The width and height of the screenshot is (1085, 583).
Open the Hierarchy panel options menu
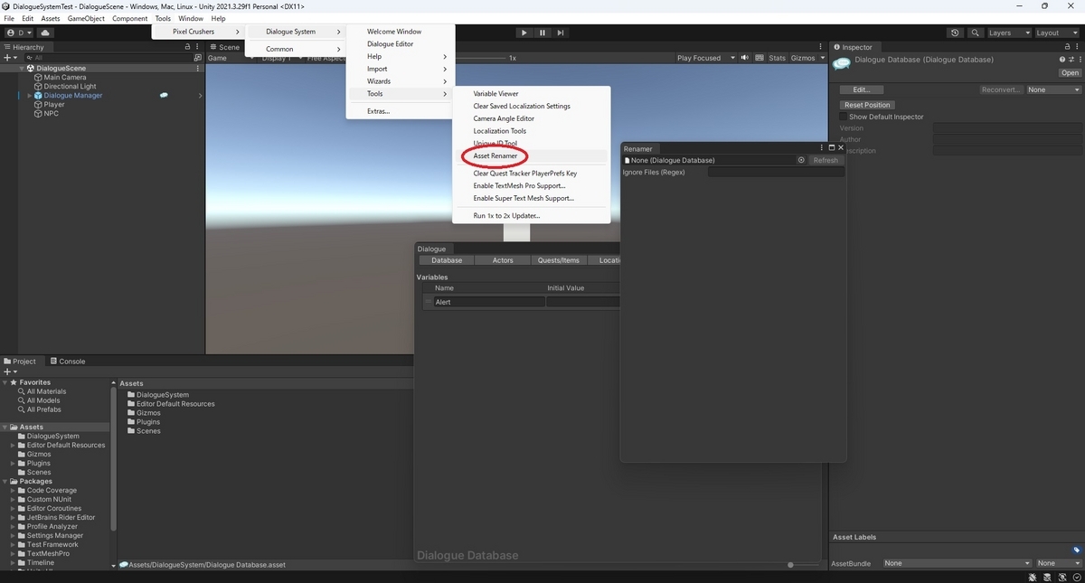pos(199,47)
